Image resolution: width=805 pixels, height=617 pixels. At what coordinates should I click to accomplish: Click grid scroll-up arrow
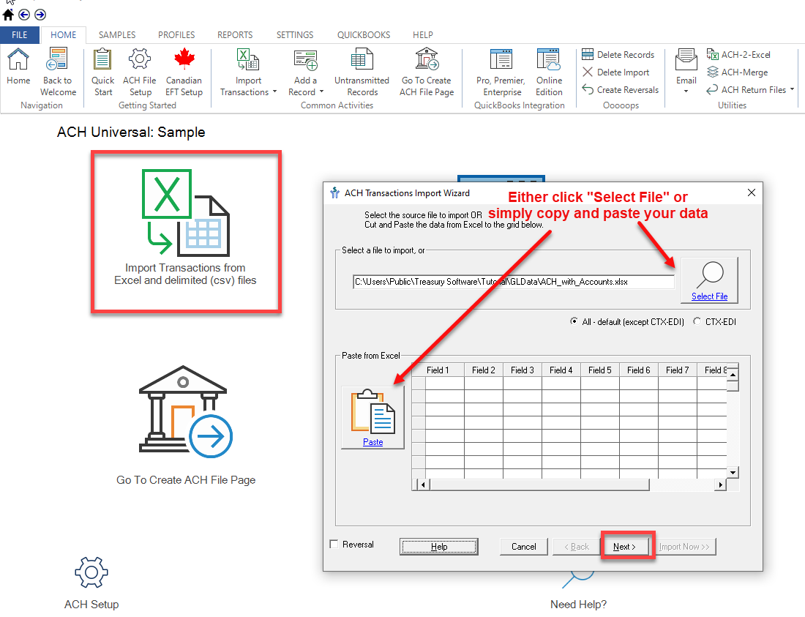733,375
